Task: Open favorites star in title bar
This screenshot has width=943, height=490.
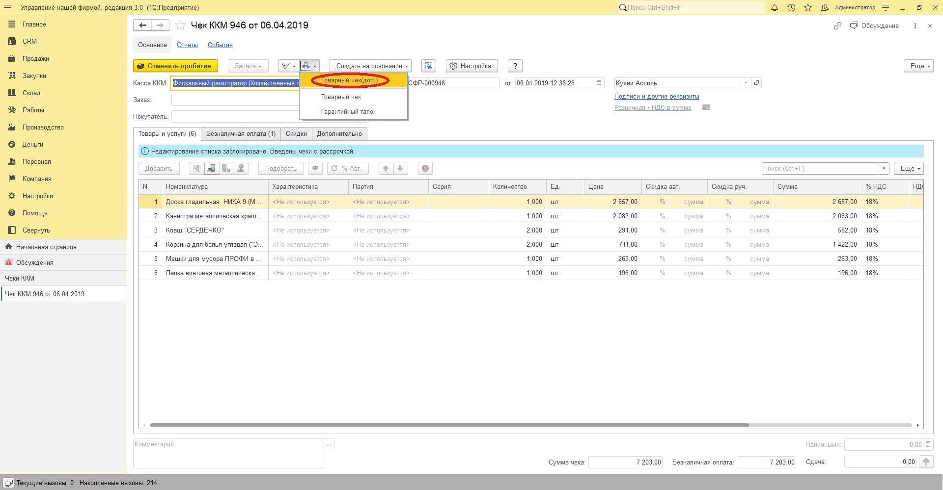Action: point(808,7)
